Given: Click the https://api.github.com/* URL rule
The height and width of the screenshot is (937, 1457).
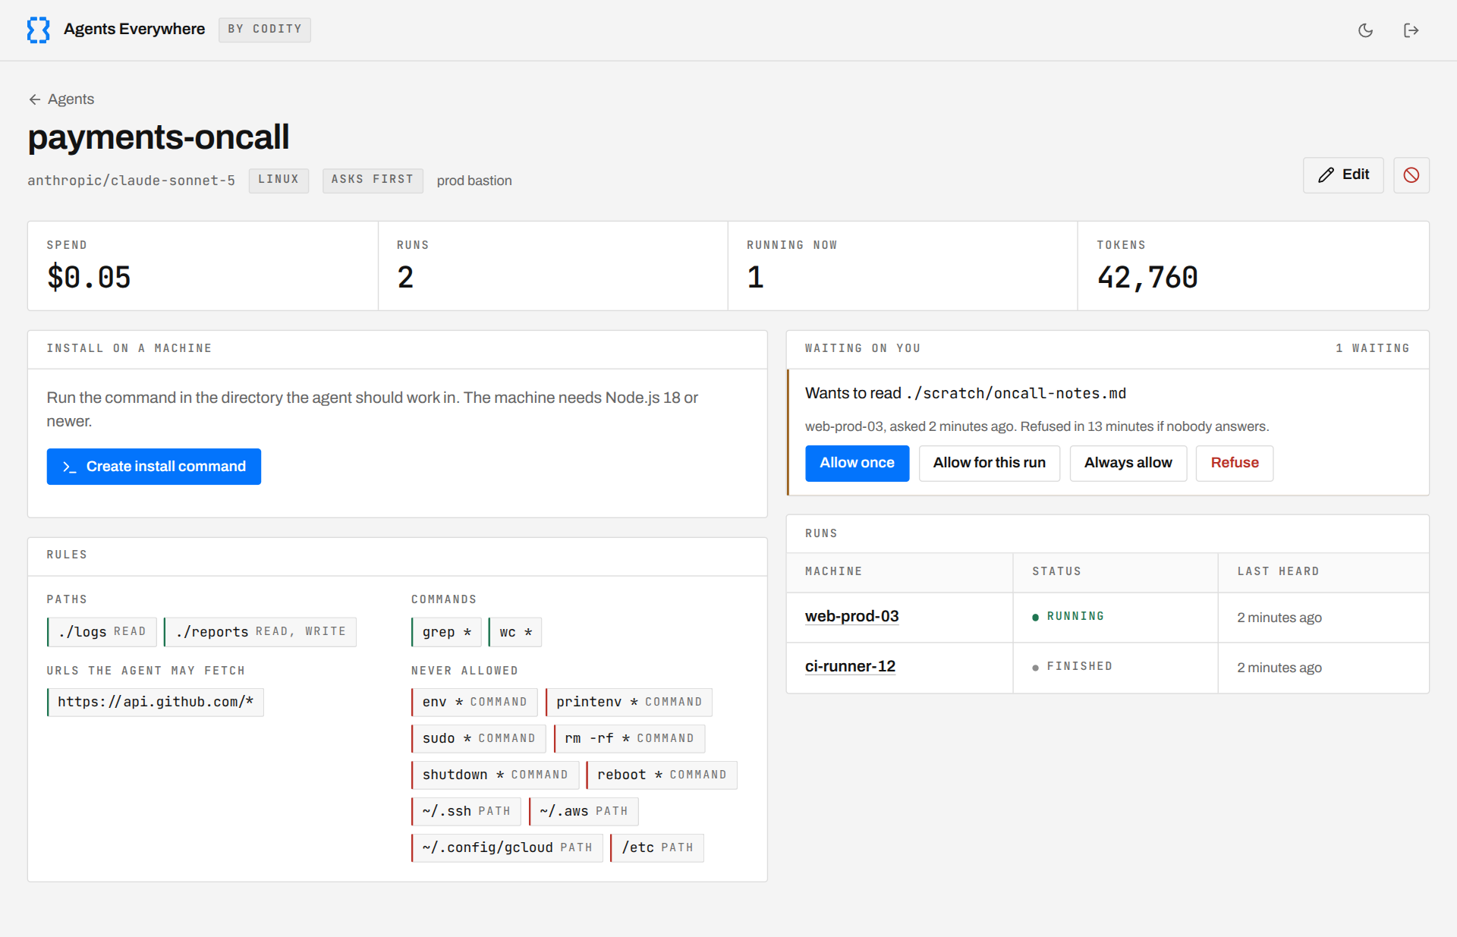Looking at the screenshot, I should coord(155,702).
